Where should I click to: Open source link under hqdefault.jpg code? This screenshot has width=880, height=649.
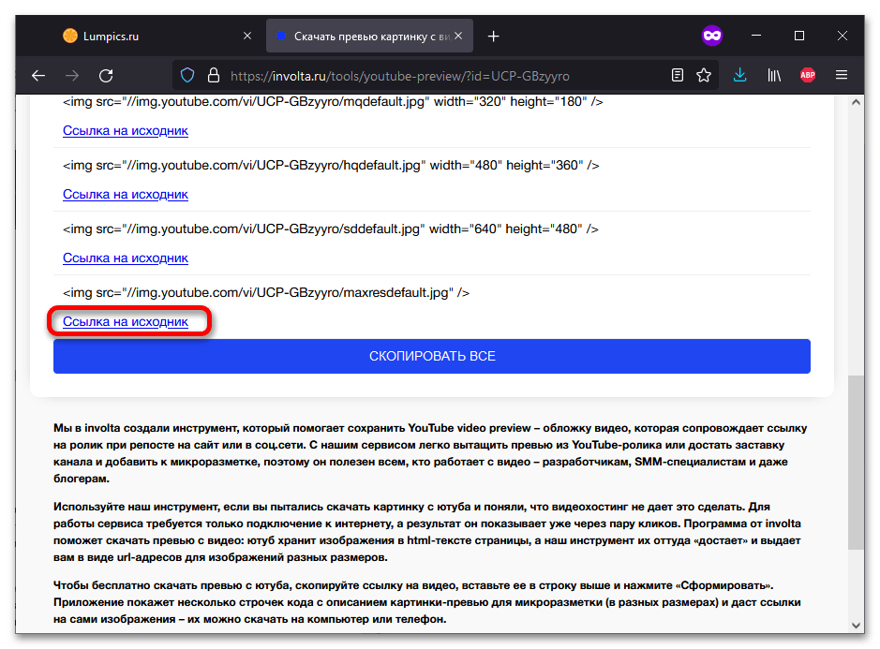(x=126, y=195)
